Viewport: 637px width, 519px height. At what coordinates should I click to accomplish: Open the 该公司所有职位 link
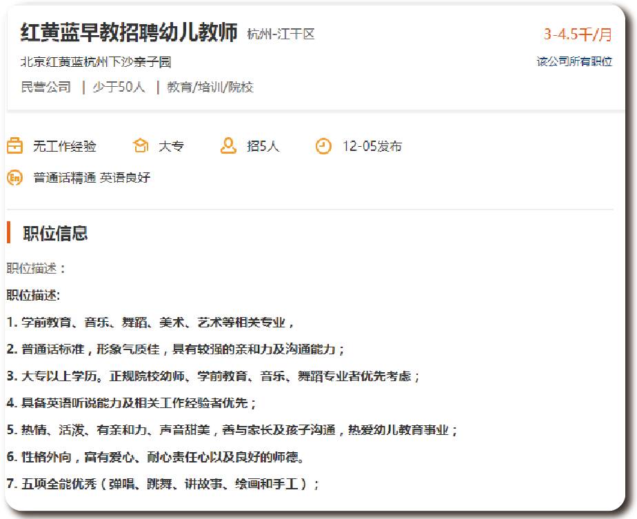(574, 62)
